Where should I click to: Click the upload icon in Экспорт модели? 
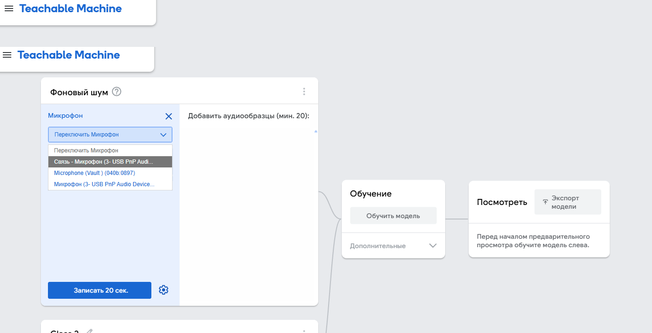point(545,202)
